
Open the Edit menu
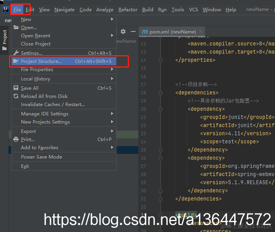pyautogui.click(x=30, y=9)
